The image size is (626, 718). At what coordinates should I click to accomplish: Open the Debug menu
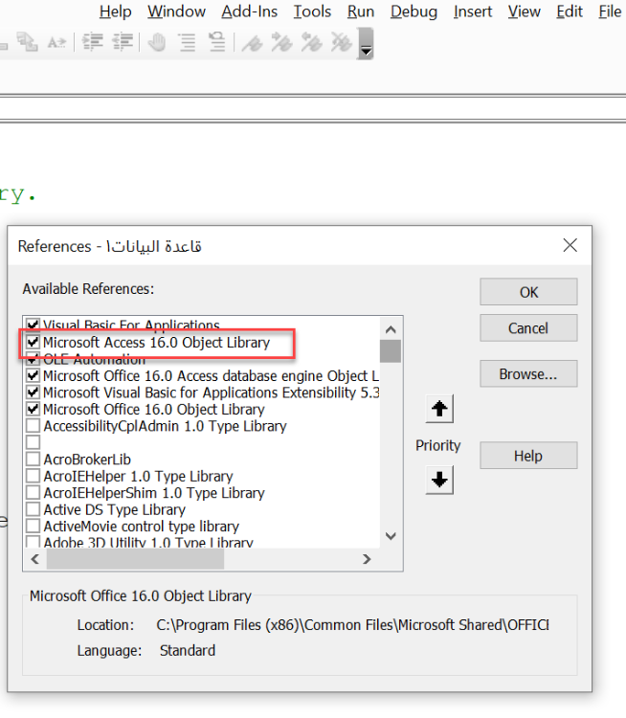414,11
